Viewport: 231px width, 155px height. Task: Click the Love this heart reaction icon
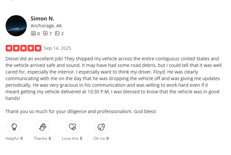tap(72, 127)
